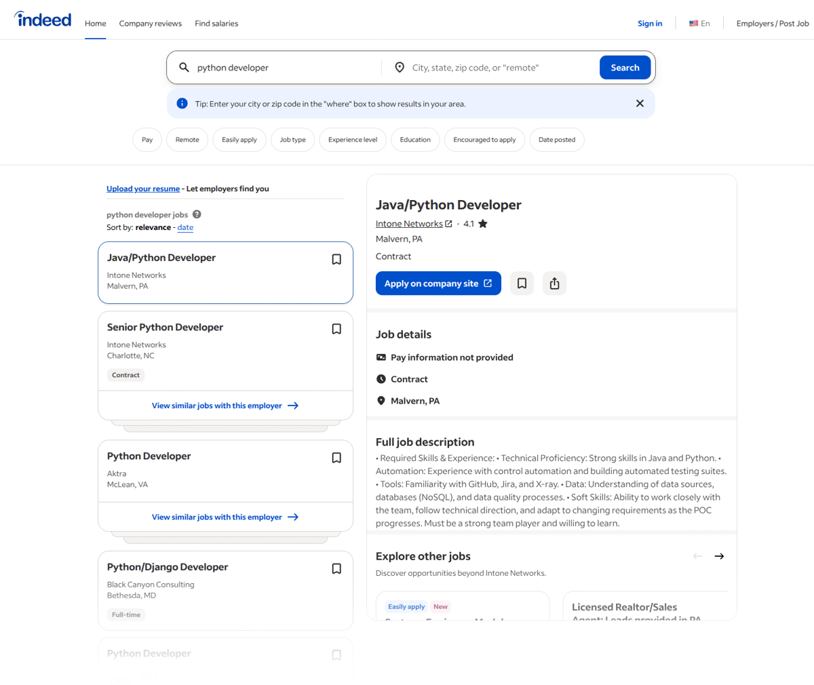Viewport: 814px width, 685px height.
Task: Click the blue Search button
Action: (625, 67)
